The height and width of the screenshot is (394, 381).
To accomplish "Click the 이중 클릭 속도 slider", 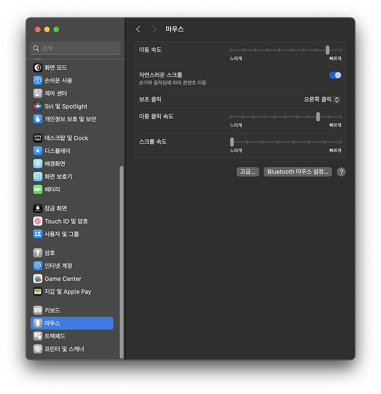I will (285, 117).
